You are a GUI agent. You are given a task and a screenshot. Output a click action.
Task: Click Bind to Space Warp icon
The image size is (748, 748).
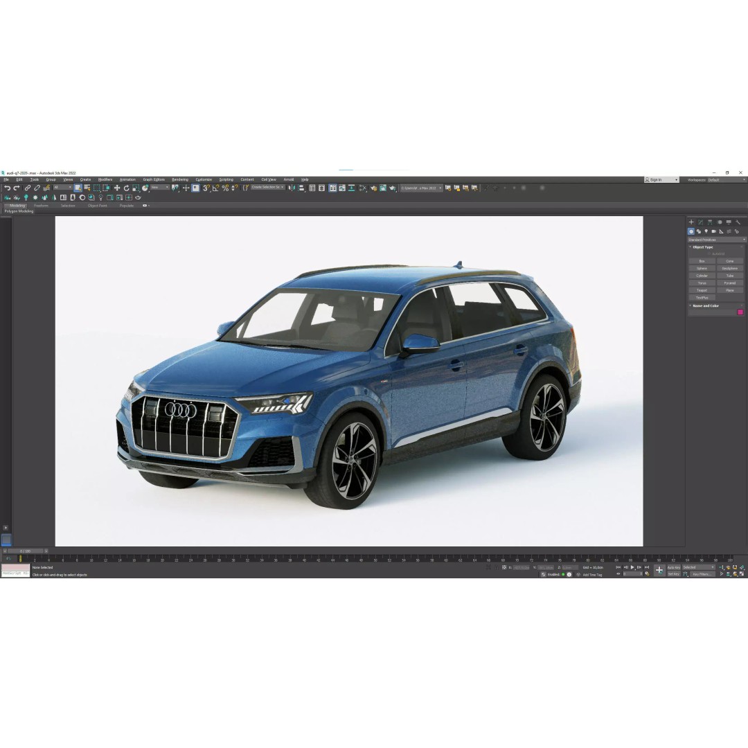[x=46, y=188]
